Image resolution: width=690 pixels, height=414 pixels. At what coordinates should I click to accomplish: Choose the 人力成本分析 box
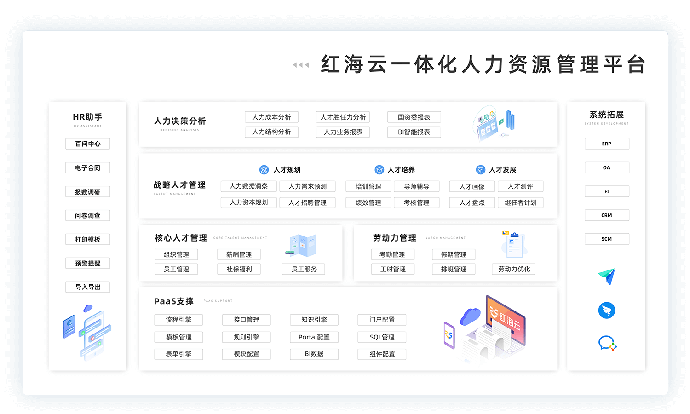pos(271,117)
